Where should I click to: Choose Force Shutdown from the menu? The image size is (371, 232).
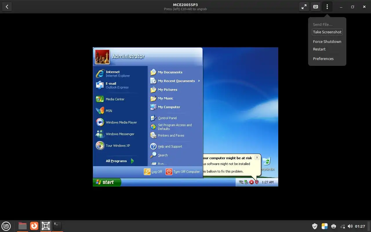coord(327,41)
